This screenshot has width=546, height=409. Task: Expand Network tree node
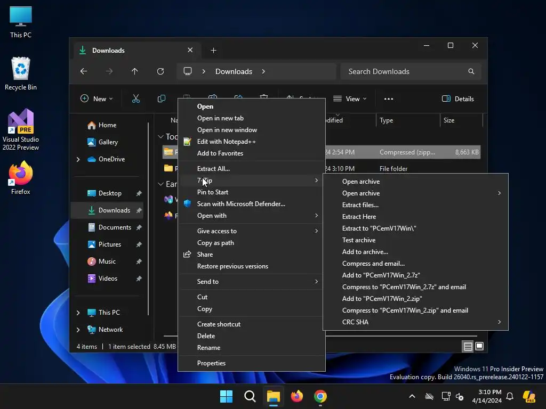78,330
